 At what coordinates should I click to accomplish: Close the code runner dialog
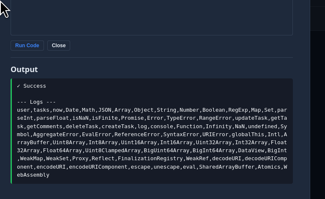coord(59,46)
